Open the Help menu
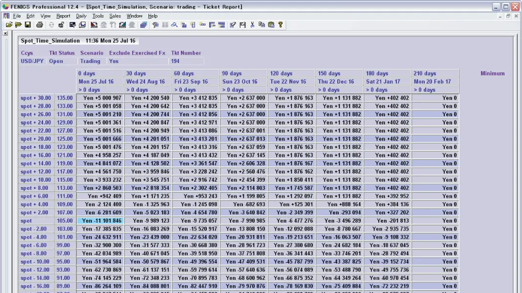This screenshot has width=522, height=293. click(152, 16)
